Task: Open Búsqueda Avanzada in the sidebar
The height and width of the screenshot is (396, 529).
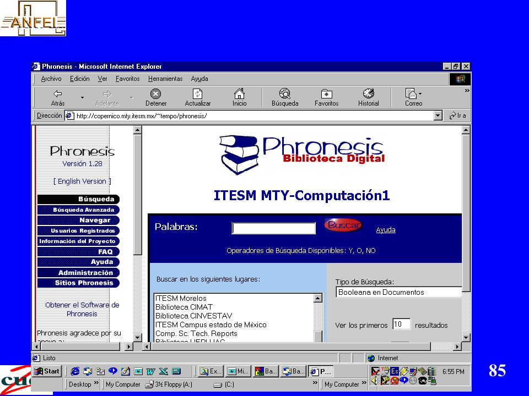Action: click(78, 210)
